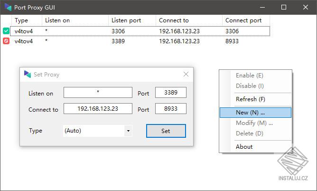Click the Listen Port field showing 3389
Viewport: 317px width, 191px height.
point(171,93)
